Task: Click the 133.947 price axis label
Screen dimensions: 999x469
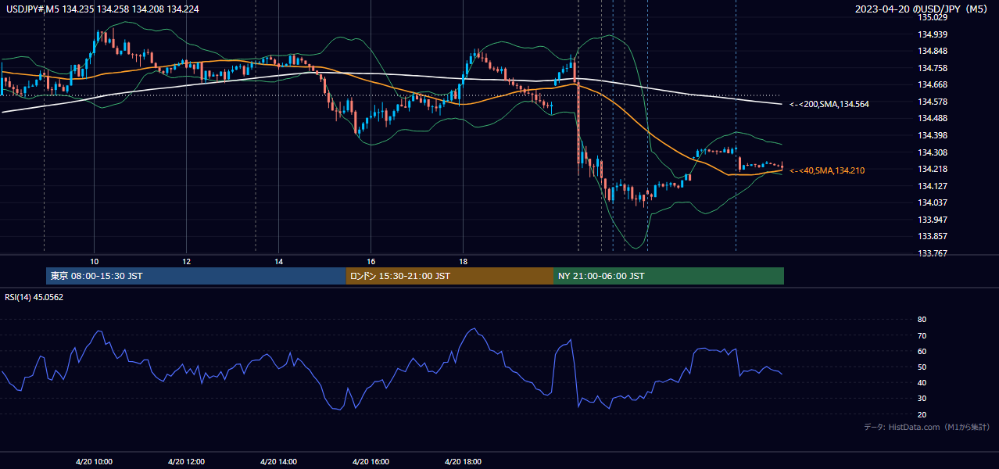Action: [933, 220]
